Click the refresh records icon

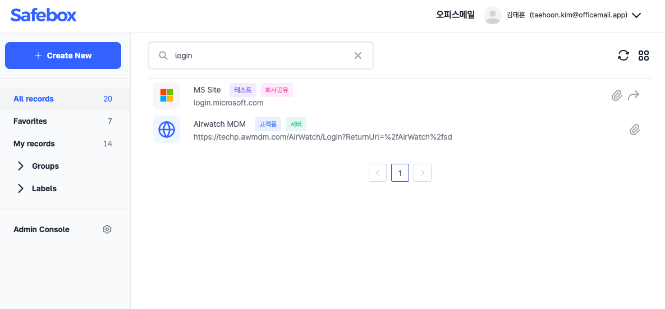[623, 55]
